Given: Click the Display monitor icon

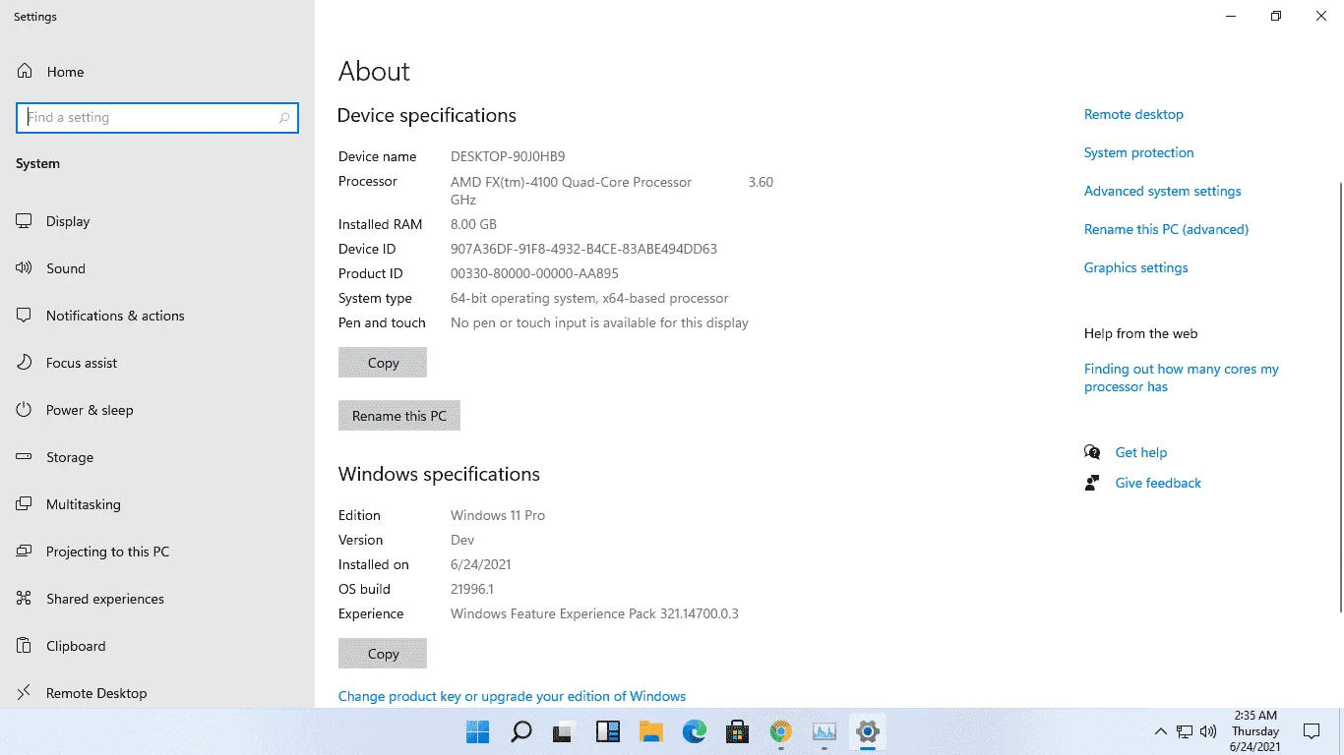Looking at the screenshot, I should (x=25, y=221).
